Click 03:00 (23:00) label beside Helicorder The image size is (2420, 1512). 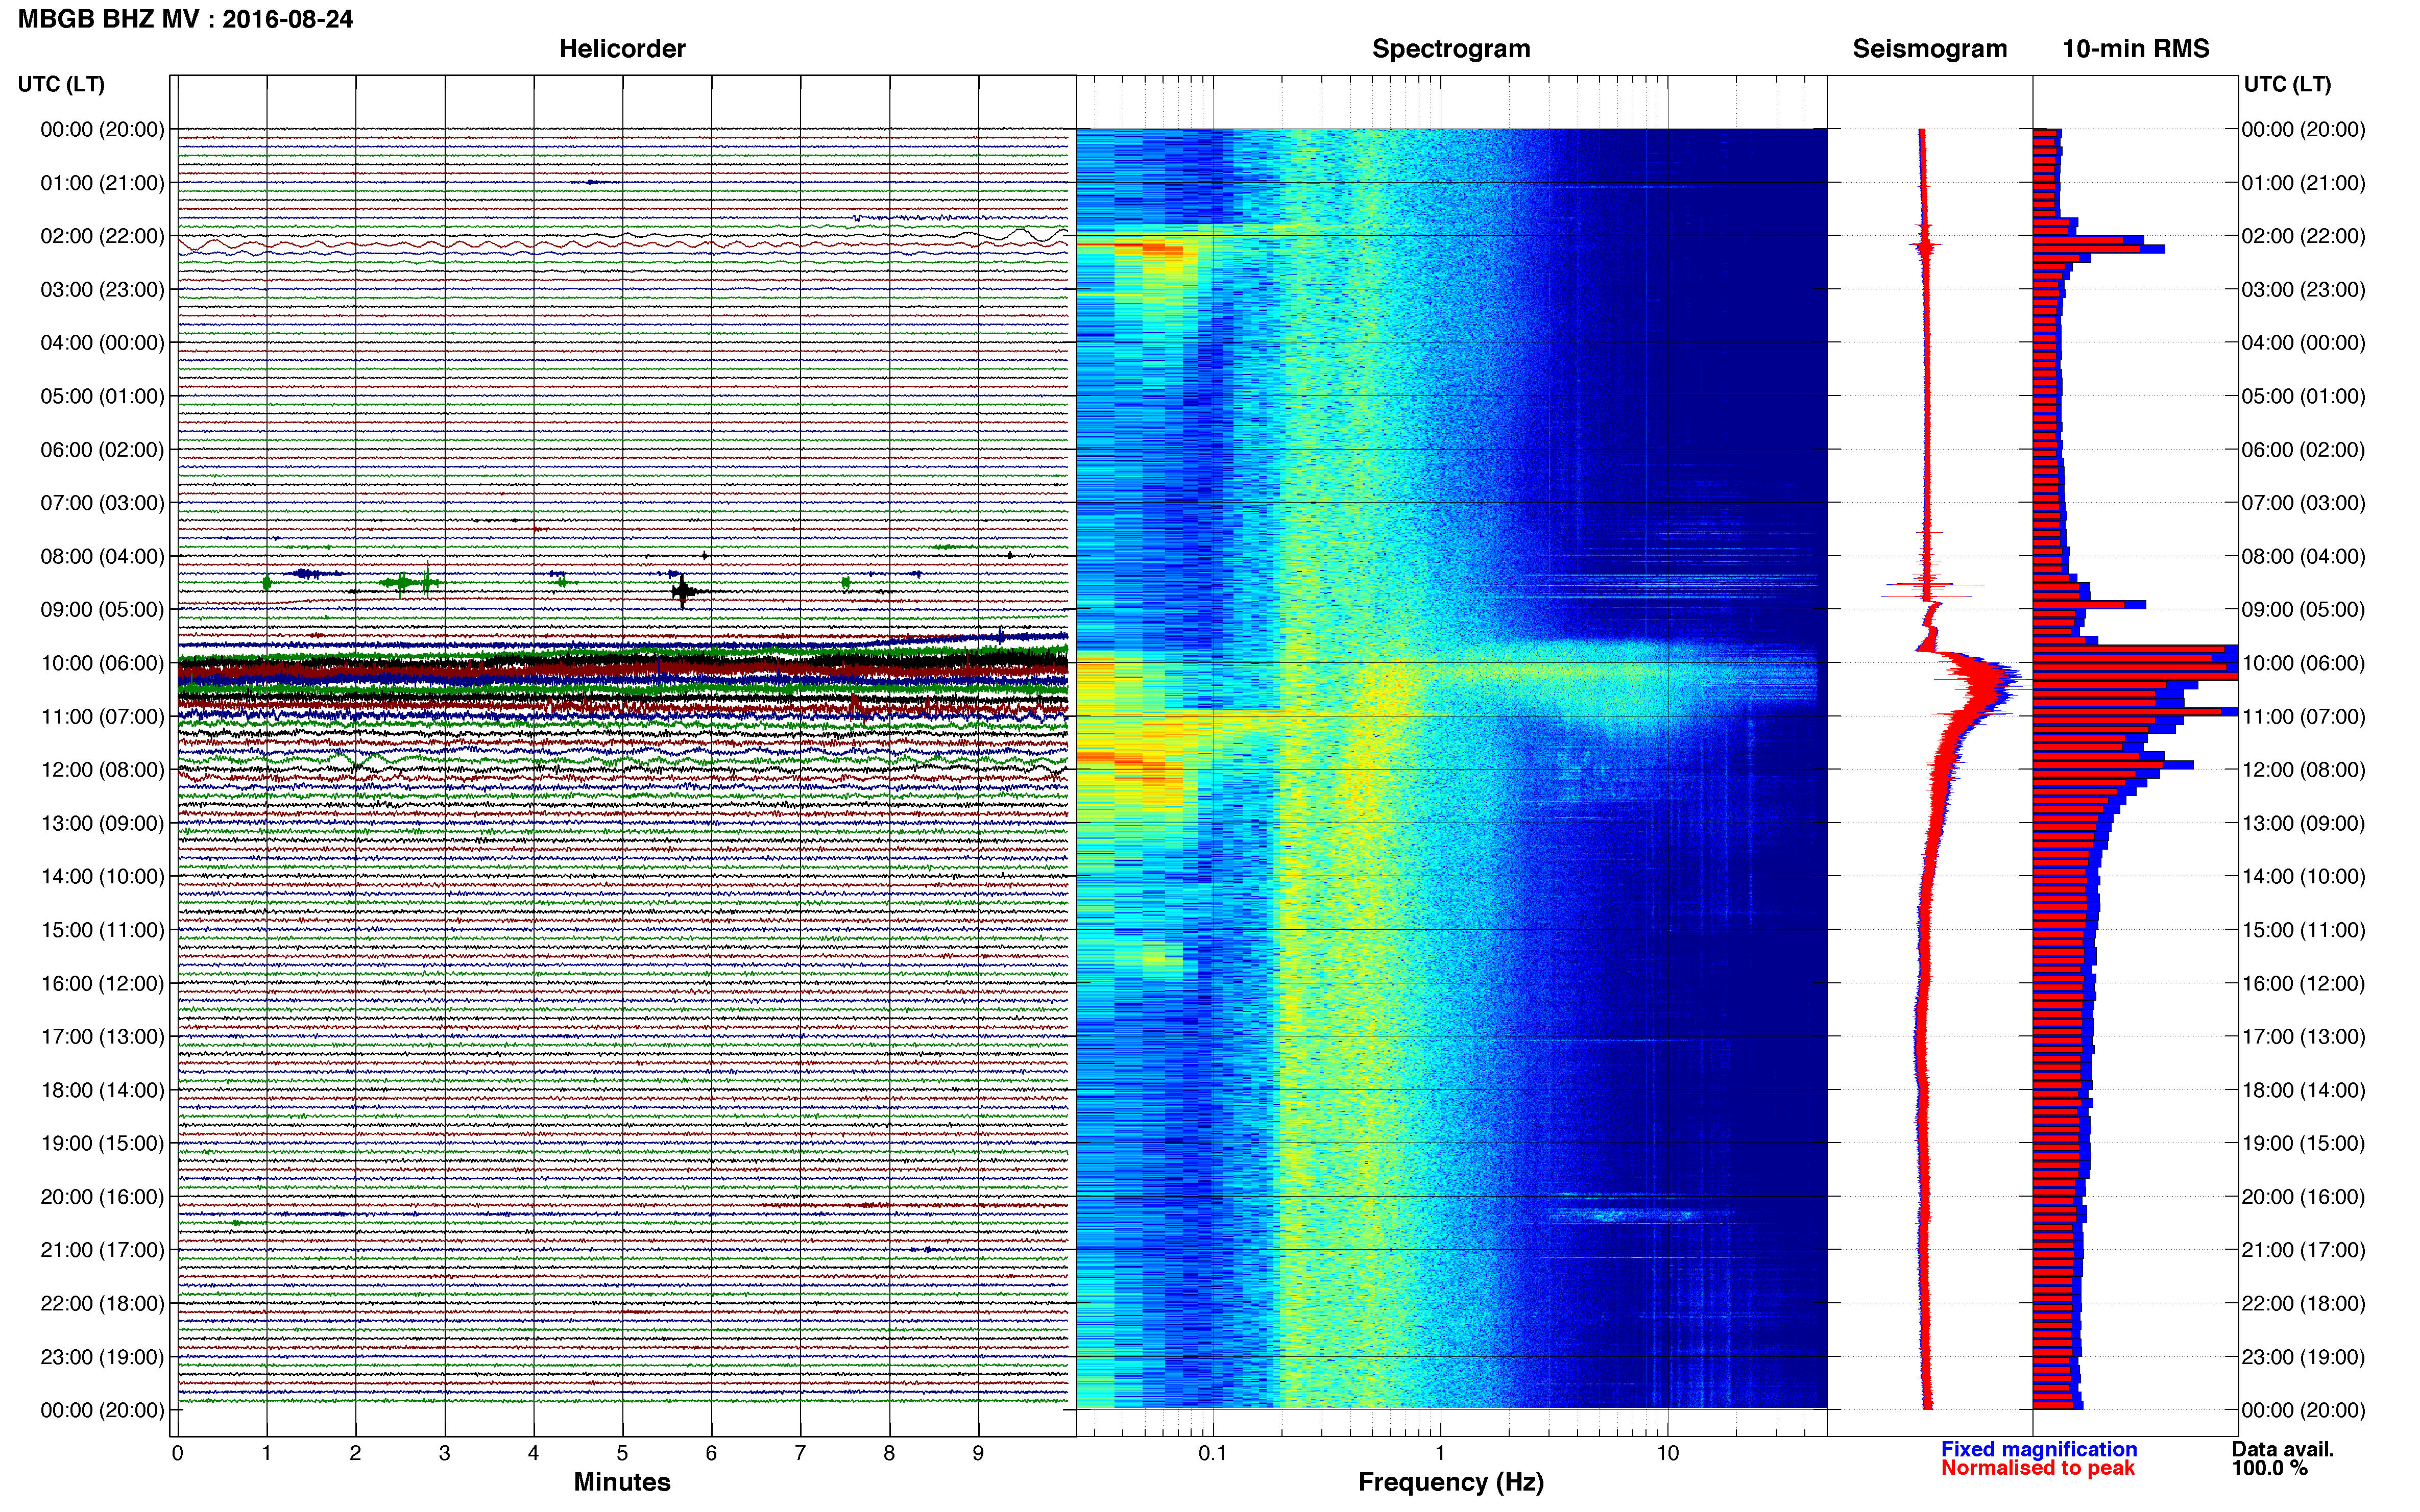click(x=102, y=290)
